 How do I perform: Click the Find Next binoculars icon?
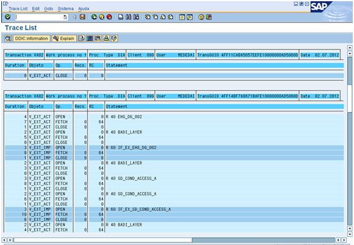click(136, 17)
